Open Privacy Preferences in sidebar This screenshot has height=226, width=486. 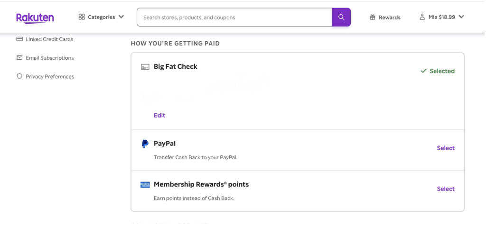[x=49, y=76]
